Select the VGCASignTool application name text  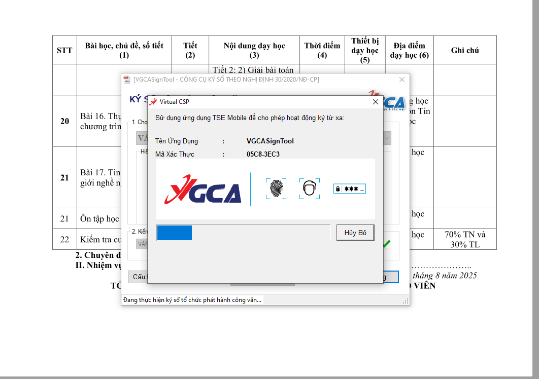pyautogui.click(x=270, y=141)
